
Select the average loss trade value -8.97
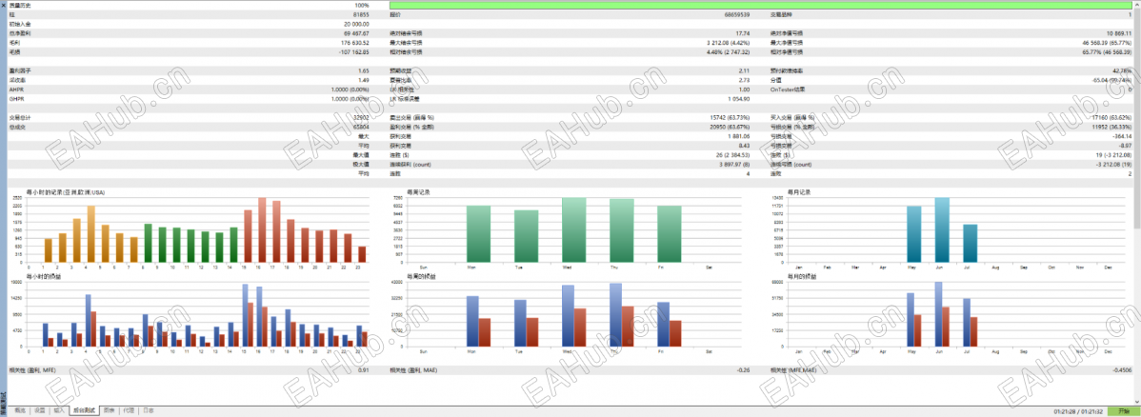pos(1126,146)
